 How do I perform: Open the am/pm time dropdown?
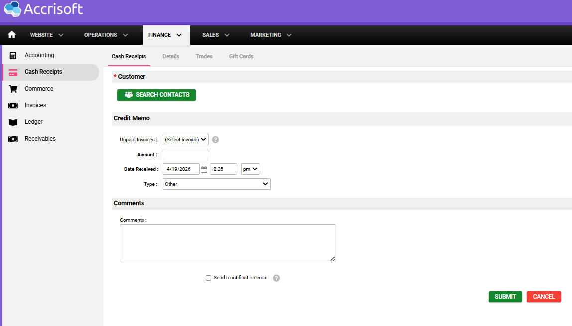coord(250,169)
